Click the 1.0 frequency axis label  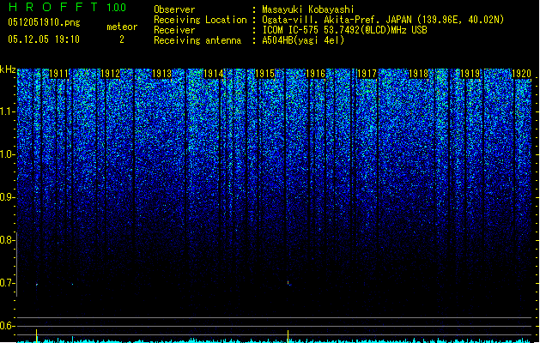pyautogui.click(x=8, y=154)
